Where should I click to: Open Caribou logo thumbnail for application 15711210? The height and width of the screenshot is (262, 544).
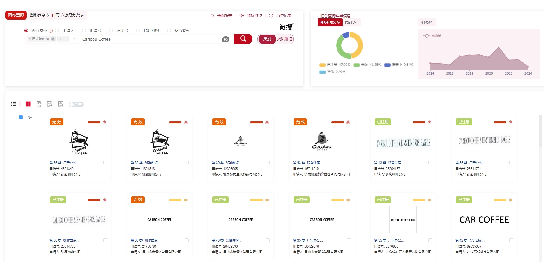pyautogui.click(x=322, y=141)
